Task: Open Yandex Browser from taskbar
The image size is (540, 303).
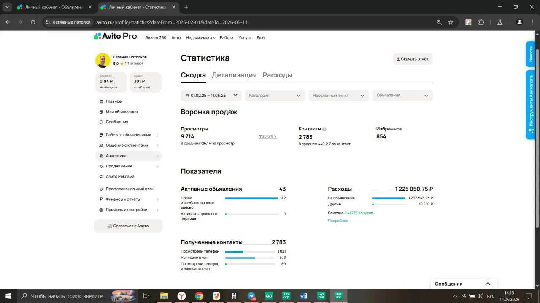Action: pyautogui.click(x=181, y=296)
